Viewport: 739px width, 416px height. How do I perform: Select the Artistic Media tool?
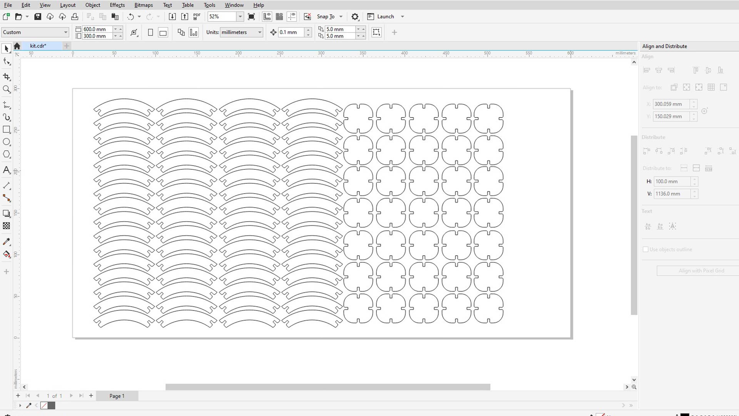coord(7,117)
